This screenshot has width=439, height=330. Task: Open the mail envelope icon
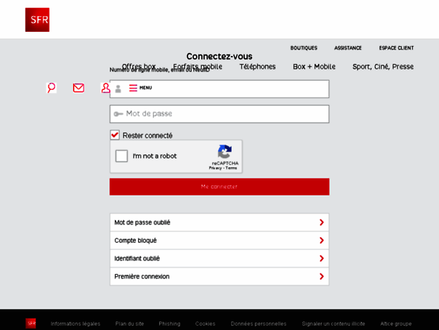pos(79,88)
